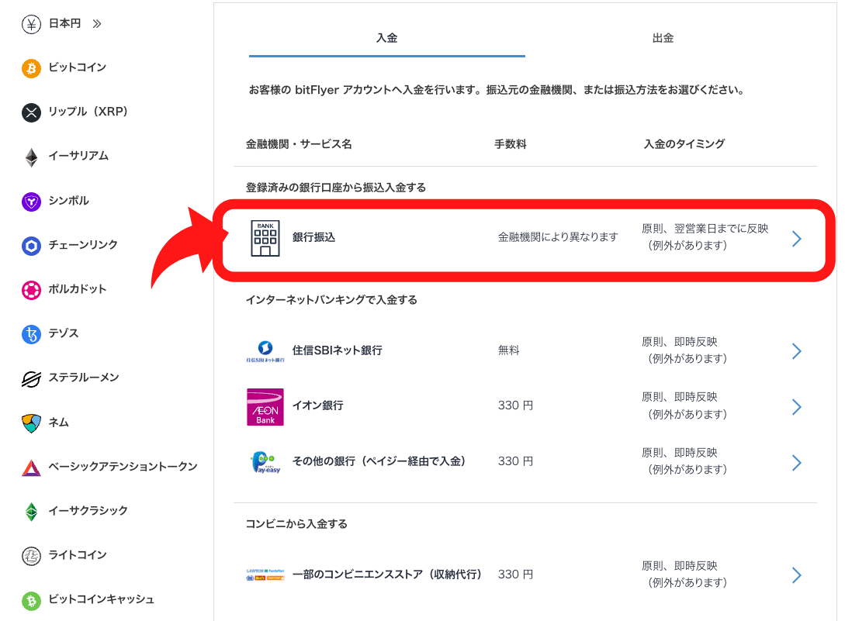The image size is (845, 621).
Task: Click the Symbol purple icon
Action: pos(31,202)
